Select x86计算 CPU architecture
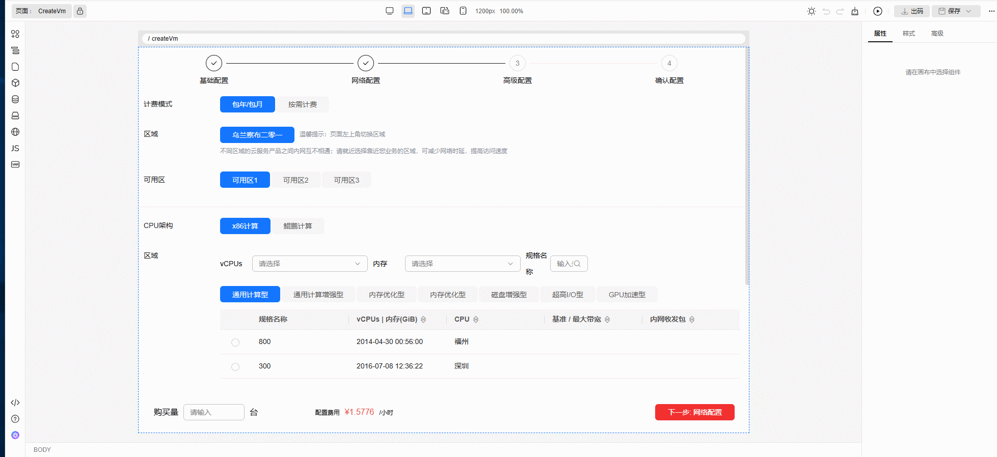The width and height of the screenshot is (997, 457). (245, 226)
